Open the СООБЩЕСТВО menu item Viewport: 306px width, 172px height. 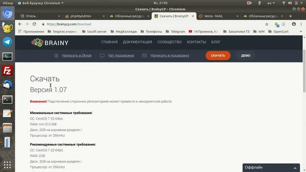pyautogui.click(x=169, y=42)
